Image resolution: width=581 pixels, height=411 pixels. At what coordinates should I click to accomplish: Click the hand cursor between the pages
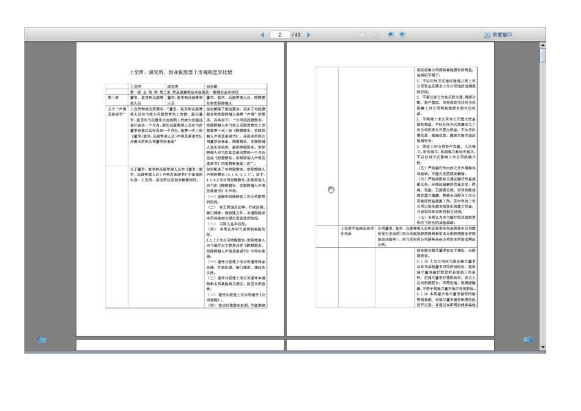332,190
